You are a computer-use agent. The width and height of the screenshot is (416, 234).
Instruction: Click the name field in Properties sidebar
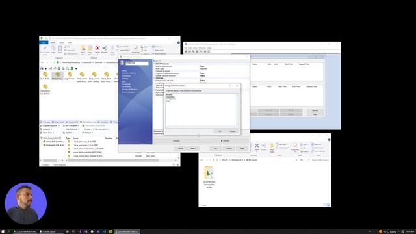point(137,63)
